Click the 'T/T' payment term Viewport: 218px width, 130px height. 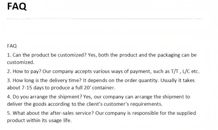tap(175, 71)
